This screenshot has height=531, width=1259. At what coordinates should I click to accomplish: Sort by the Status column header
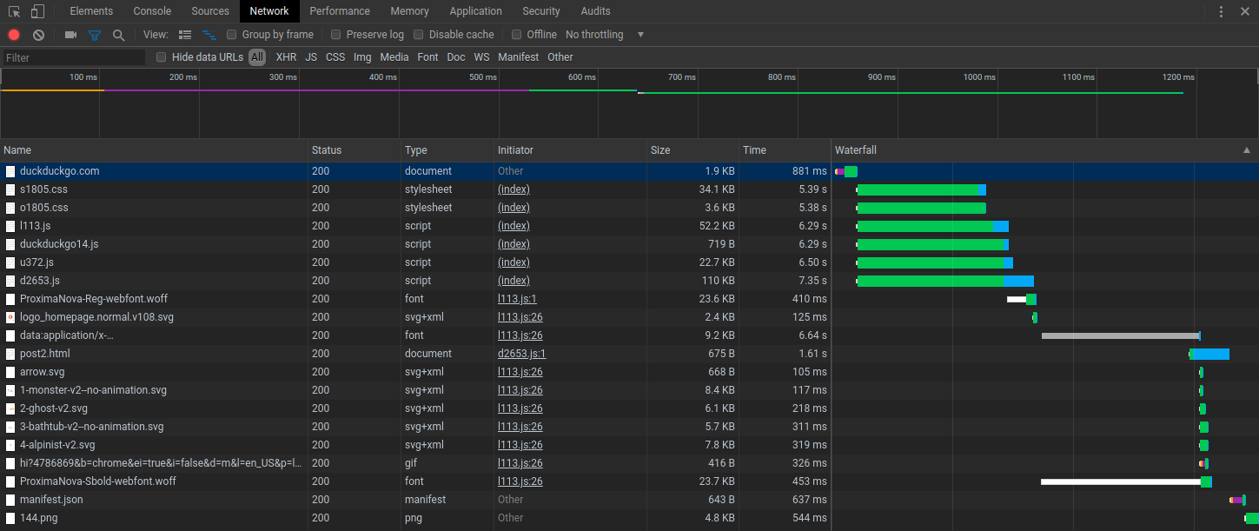coord(355,150)
